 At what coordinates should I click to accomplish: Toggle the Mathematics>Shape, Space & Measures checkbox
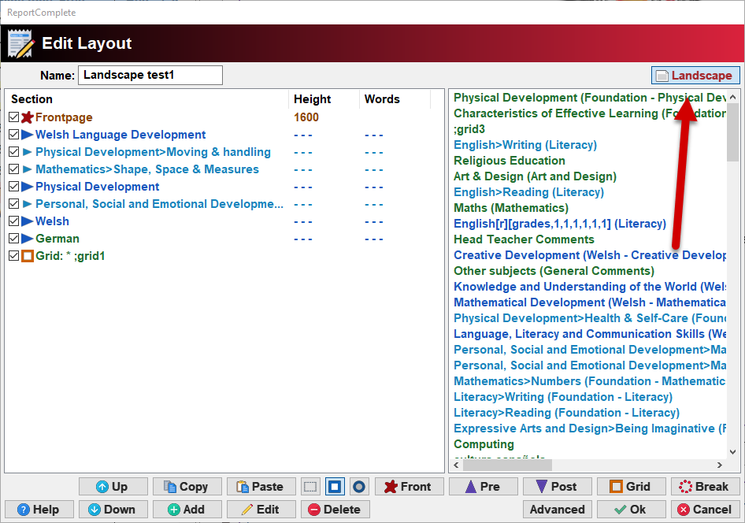click(13, 169)
